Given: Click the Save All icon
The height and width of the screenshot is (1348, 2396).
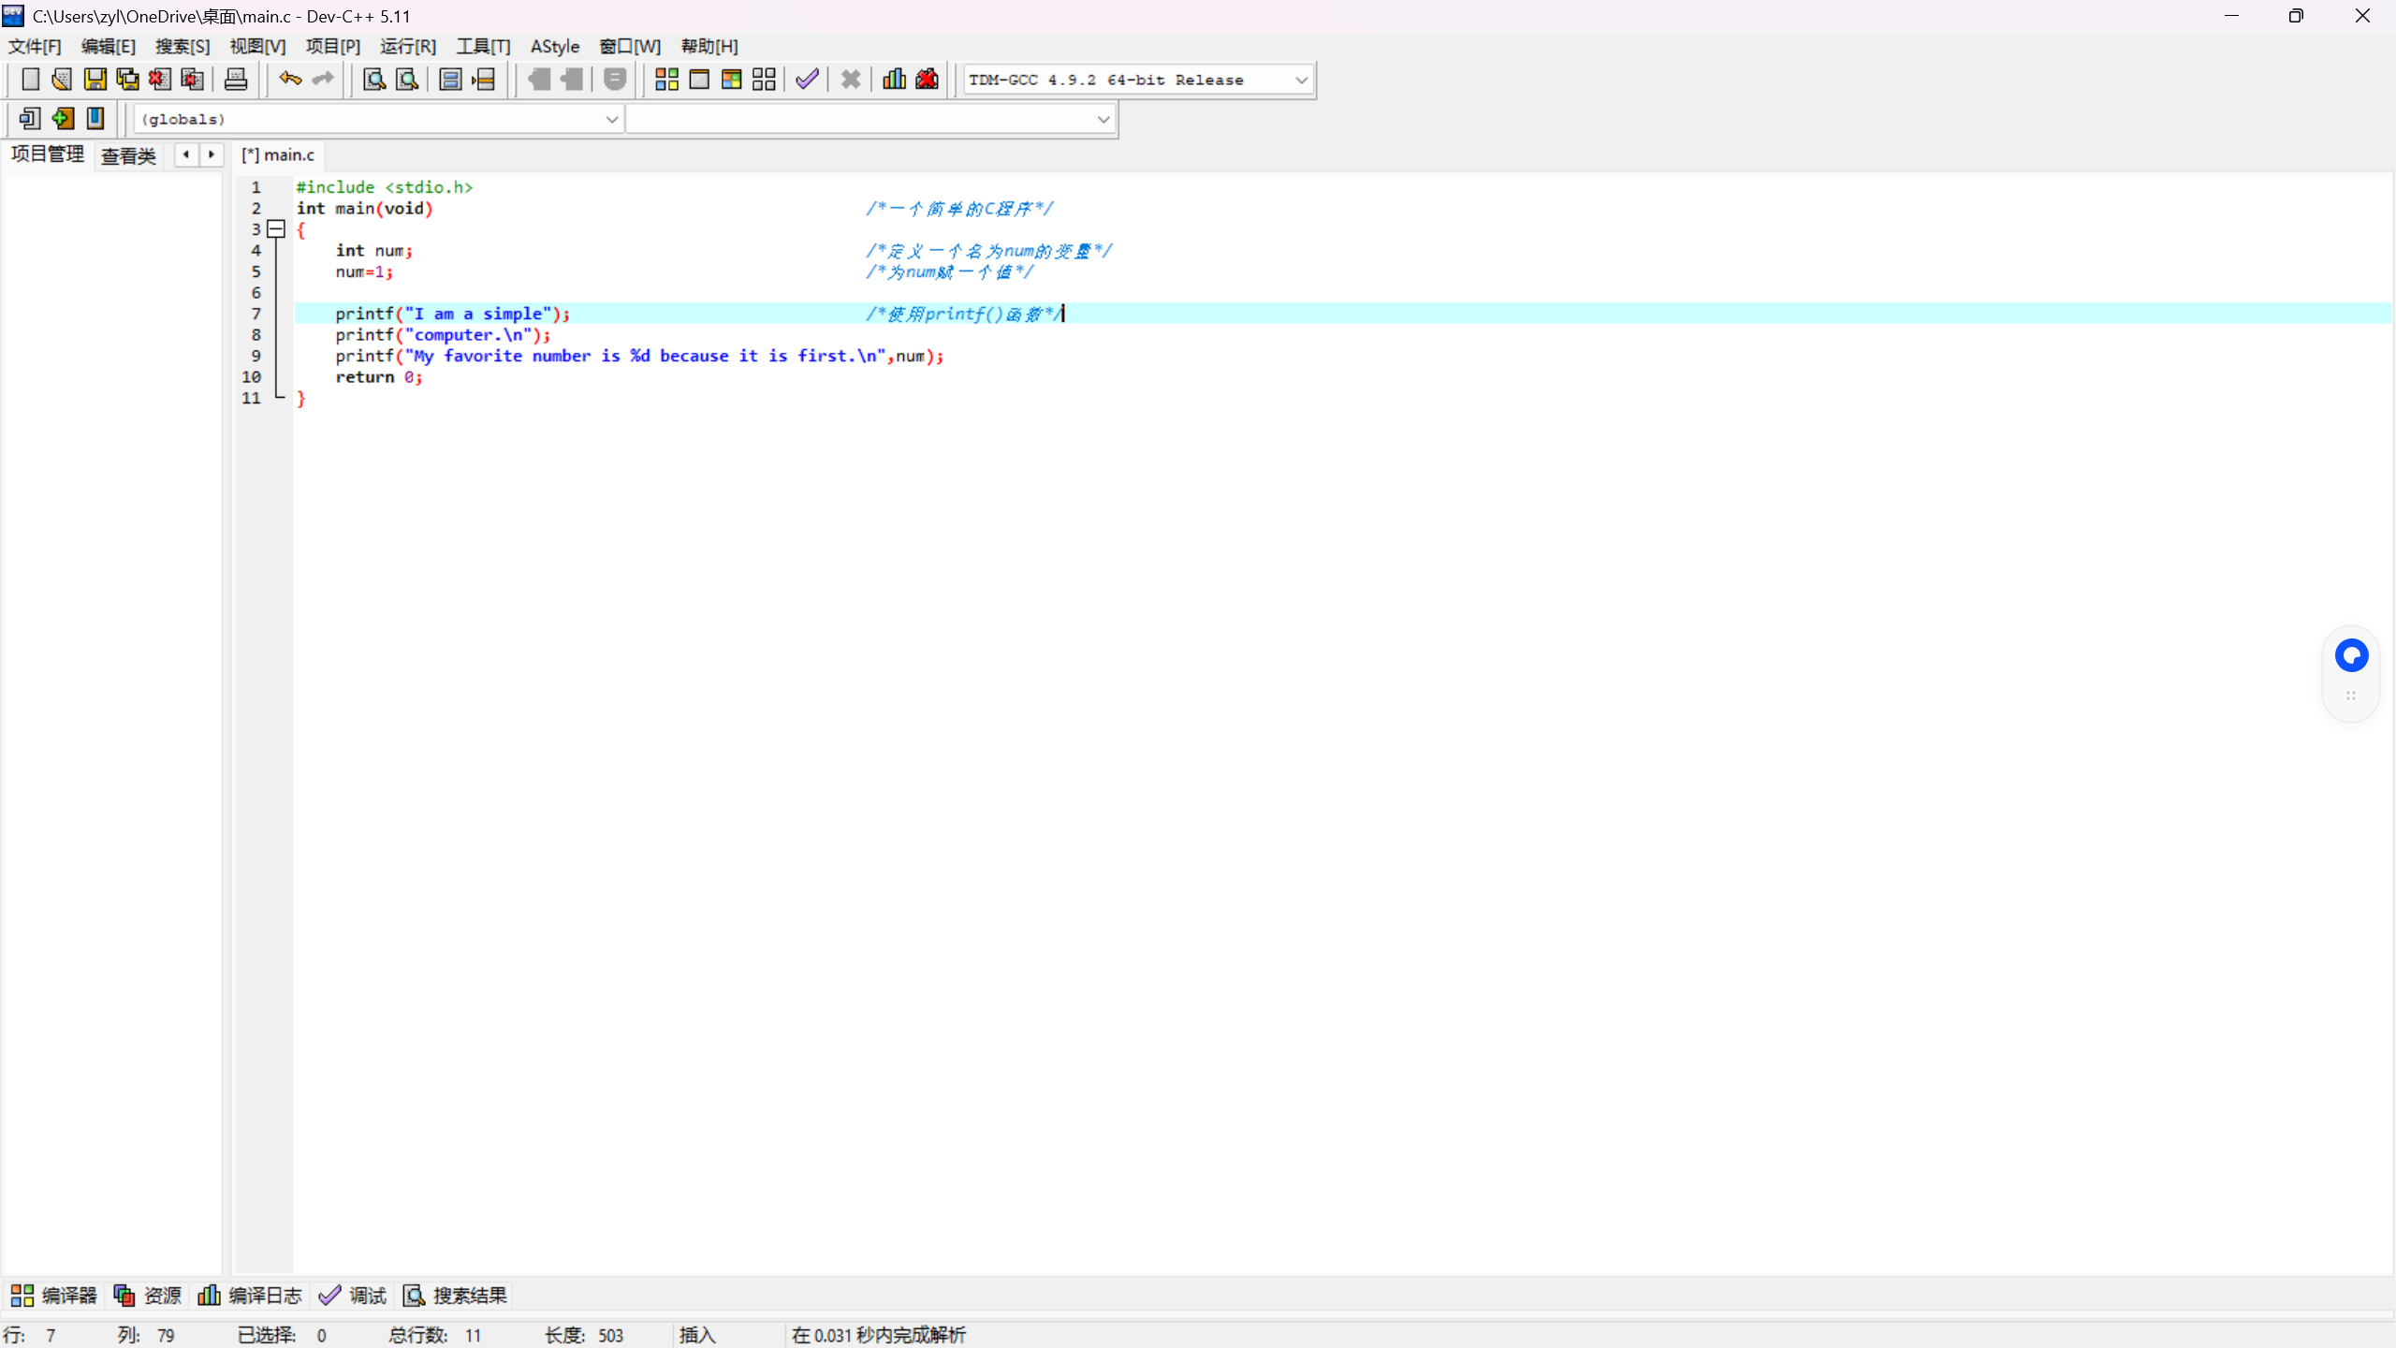Looking at the screenshot, I should (x=127, y=80).
